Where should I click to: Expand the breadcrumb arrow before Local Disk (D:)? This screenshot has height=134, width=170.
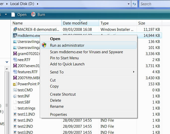point(7,4)
